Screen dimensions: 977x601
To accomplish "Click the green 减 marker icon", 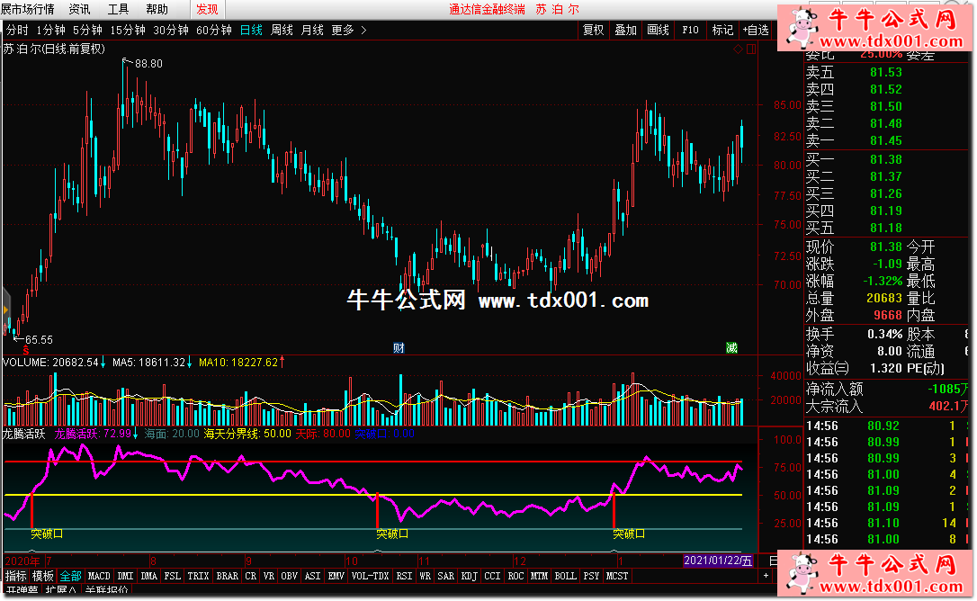I will pos(732,348).
